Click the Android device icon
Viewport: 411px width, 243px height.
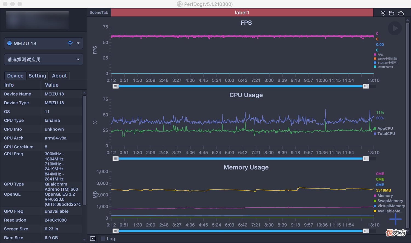(x=10, y=43)
